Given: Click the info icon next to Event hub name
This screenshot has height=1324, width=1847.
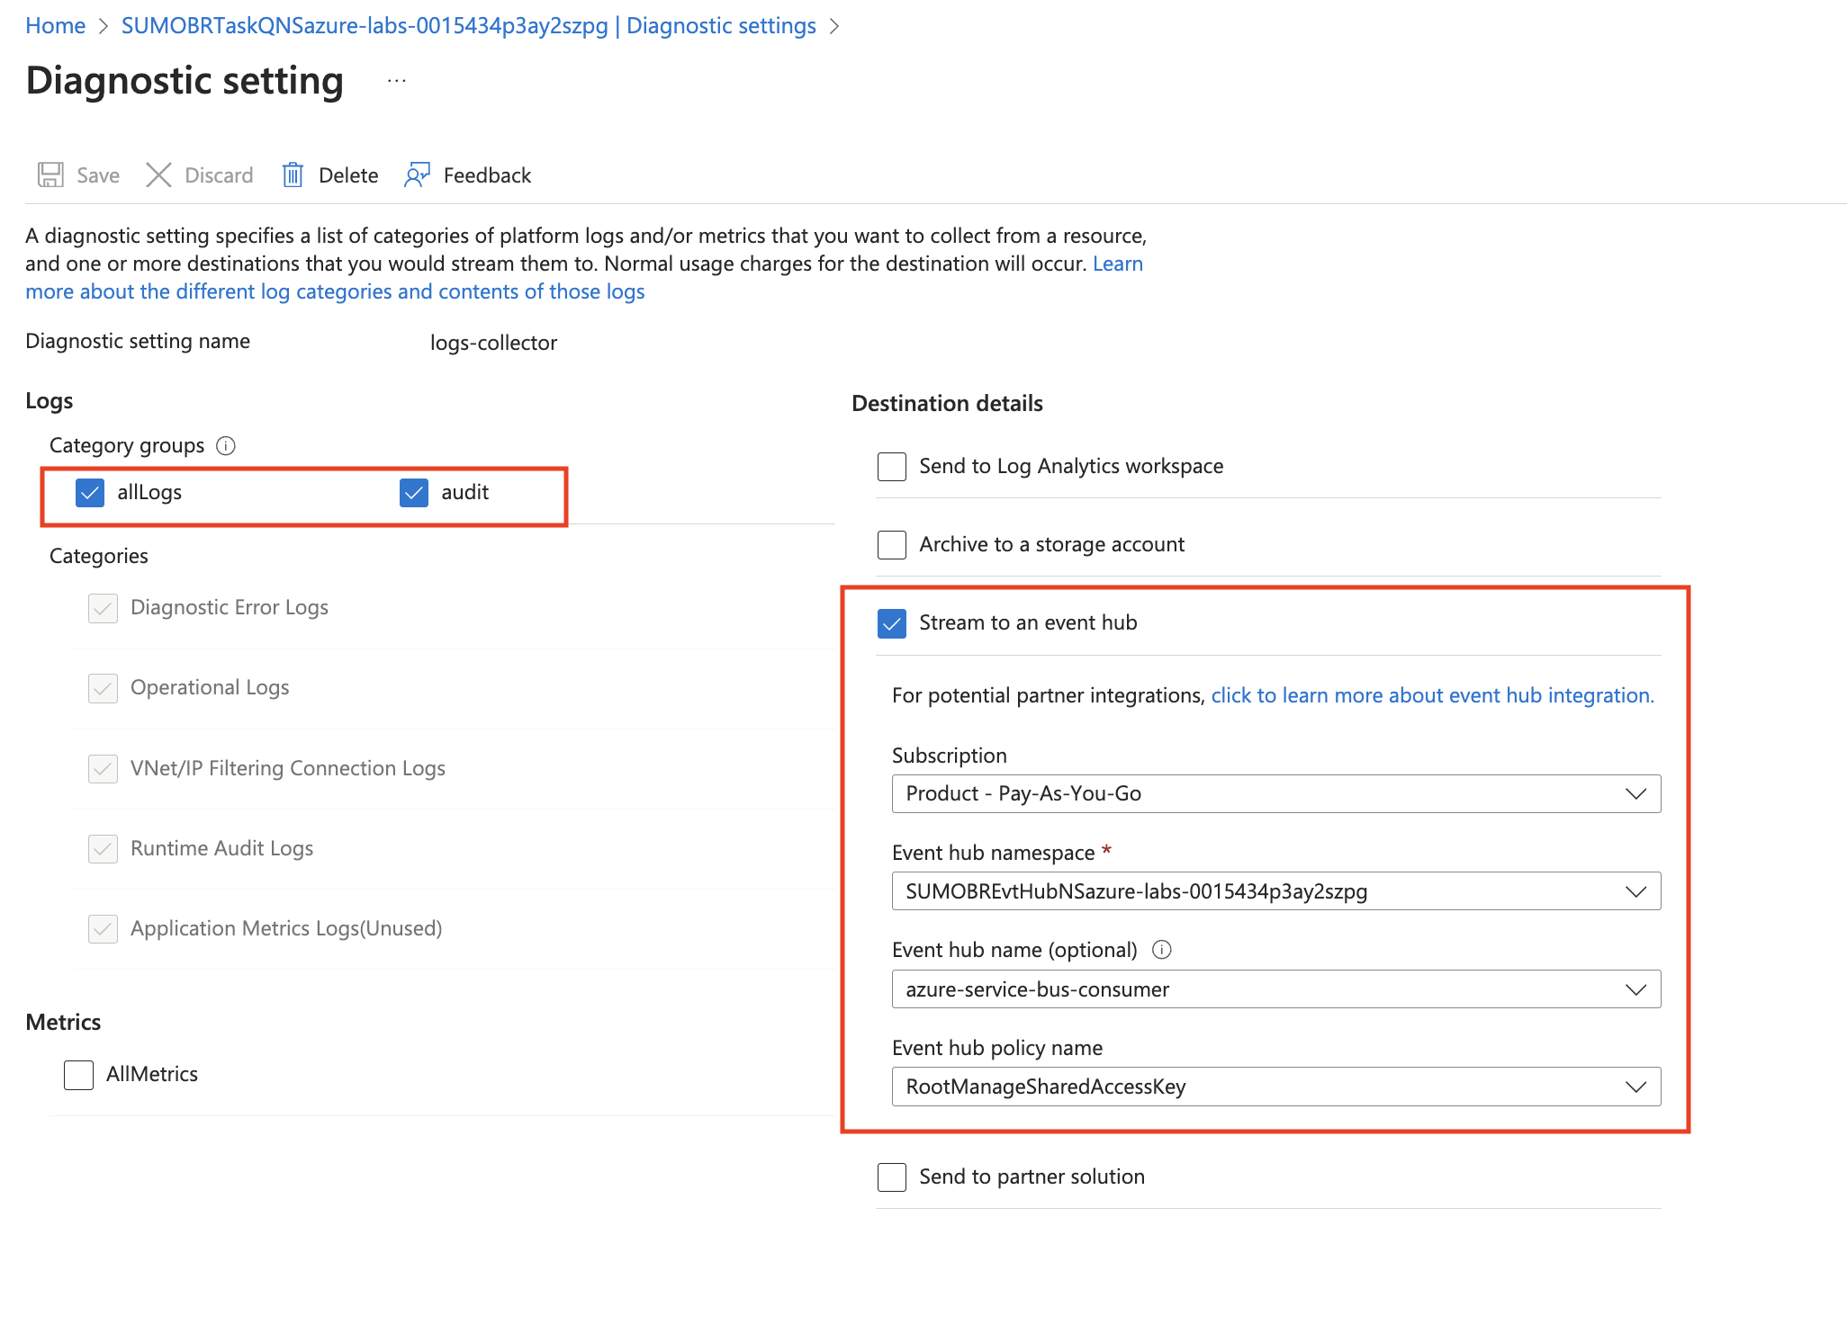Looking at the screenshot, I should tap(1161, 949).
